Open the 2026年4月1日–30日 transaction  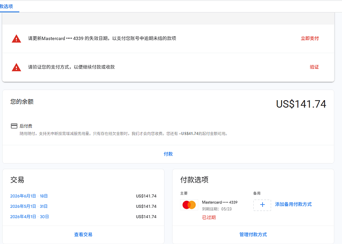click(30, 217)
